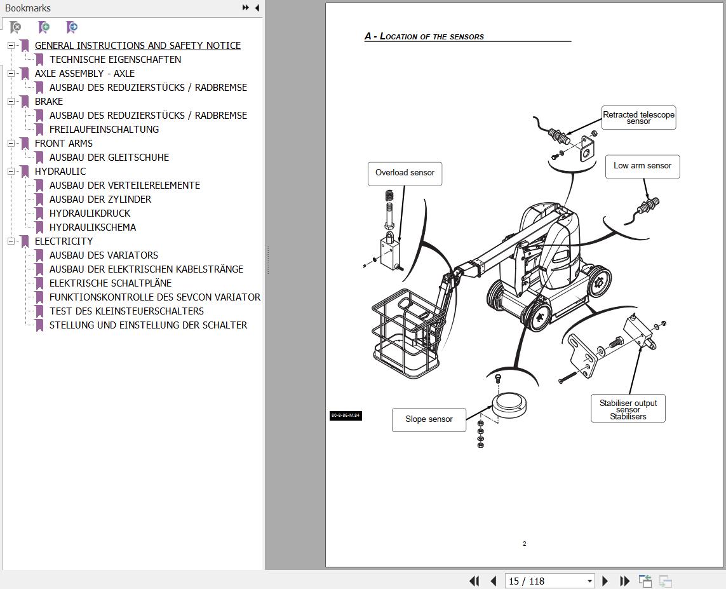Open AUSBAU DES REDUZIERSTÜCKS under AXLE ASSEMBLY

[x=148, y=88]
